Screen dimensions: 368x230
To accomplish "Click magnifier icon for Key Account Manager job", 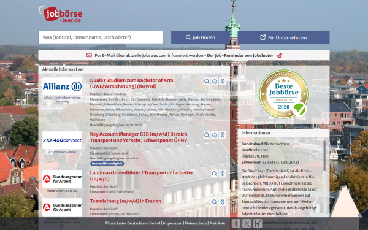I will pos(207,135).
